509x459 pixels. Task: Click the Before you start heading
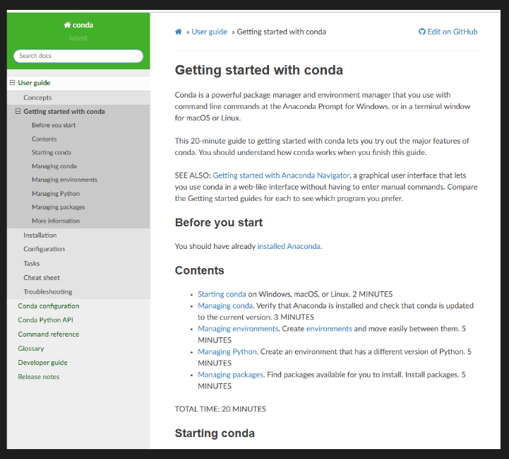click(218, 223)
